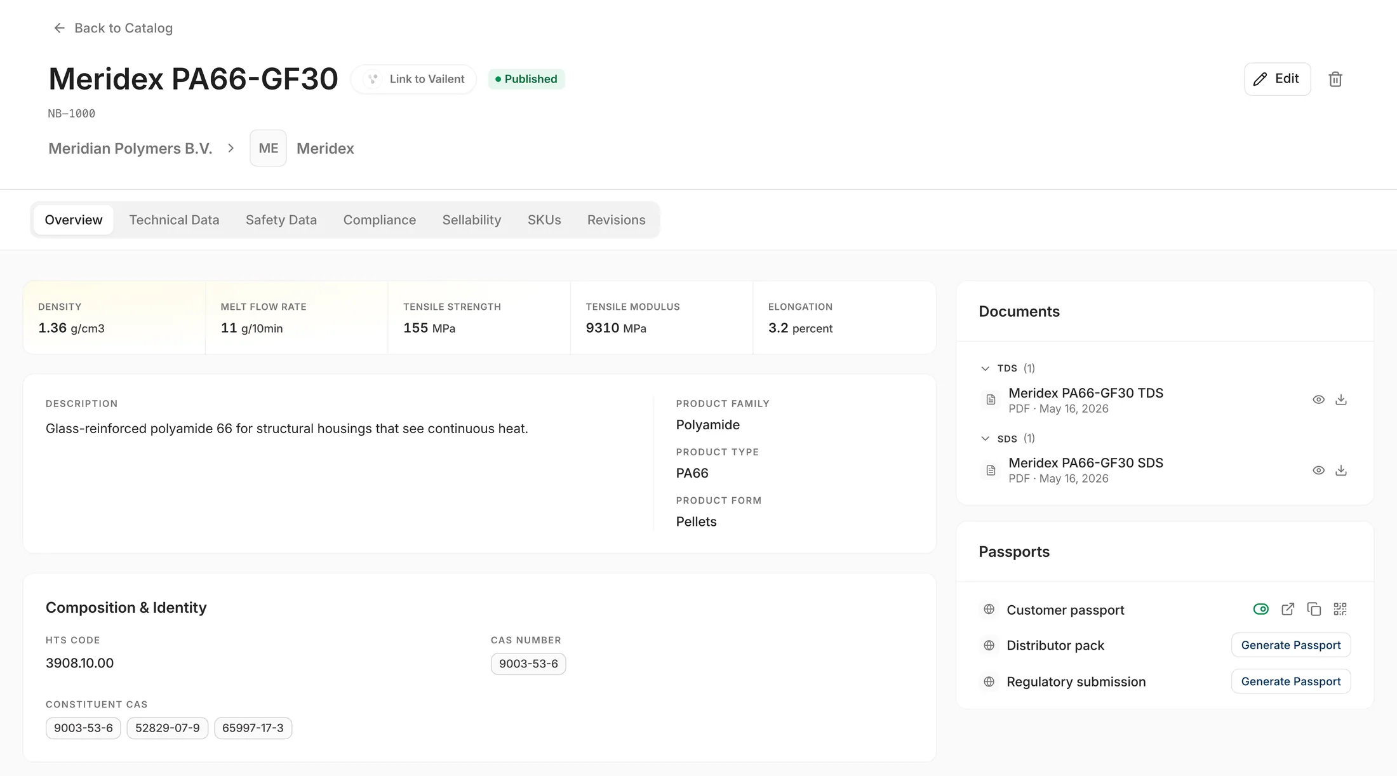Screen dimensions: 1397x776
Task: Click the TDS document file icon
Action: click(x=991, y=400)
